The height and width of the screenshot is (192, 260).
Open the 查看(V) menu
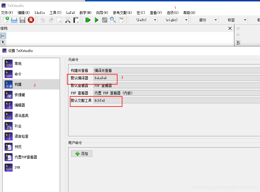(x=156, y=13)
